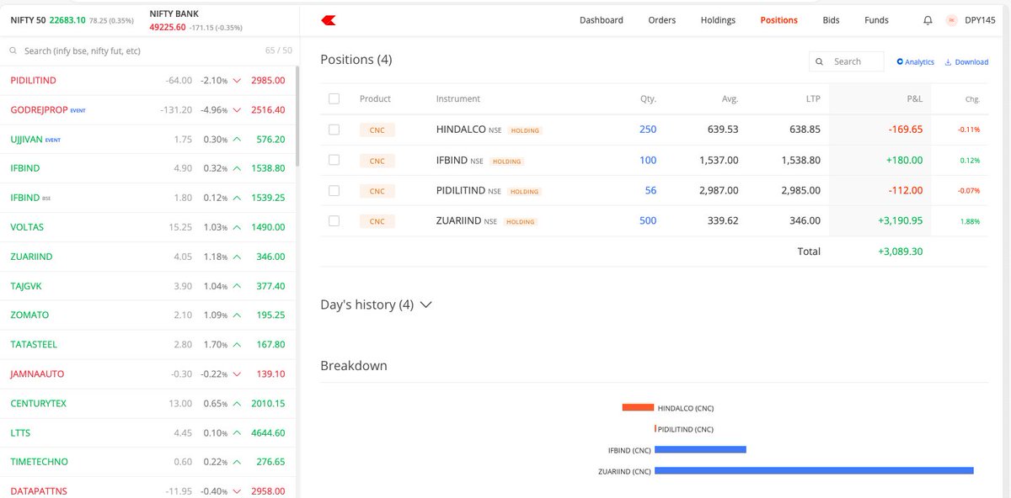Check the IFBIND position checkbox
The height and width of the screenshot is (498, 1011).
tap(334, 160)
